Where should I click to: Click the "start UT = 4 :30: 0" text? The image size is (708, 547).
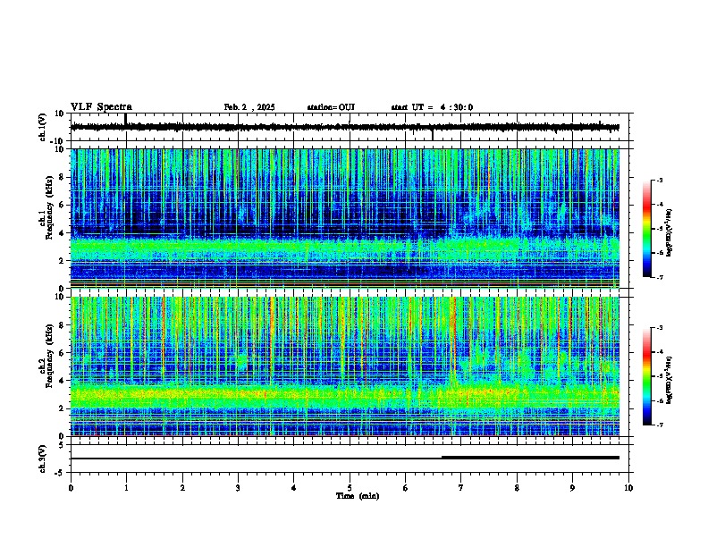point(432,107)
